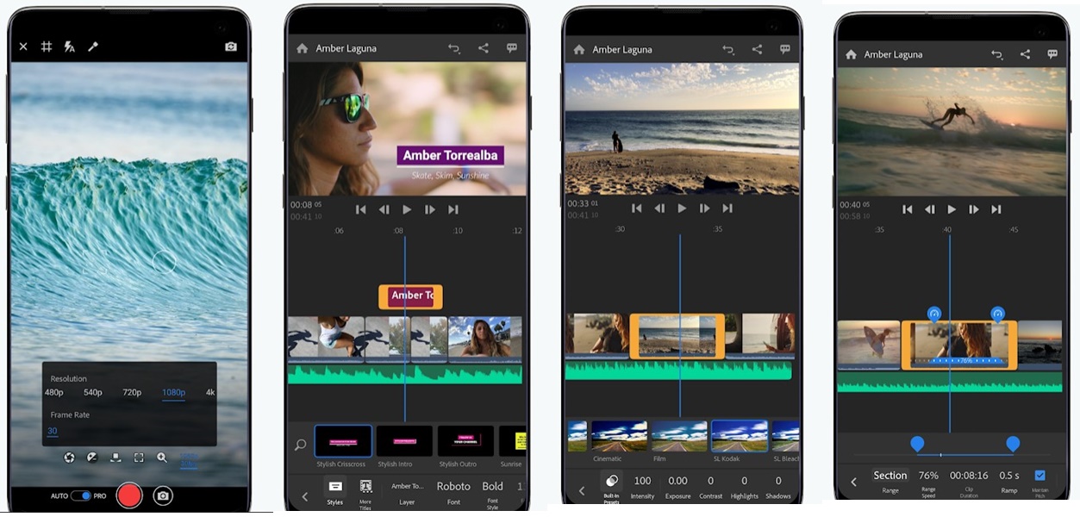Viewport: 1080px width, 517px height.
Task: Jump to clip start on the titles screen
Action: [x=361, y=209]
